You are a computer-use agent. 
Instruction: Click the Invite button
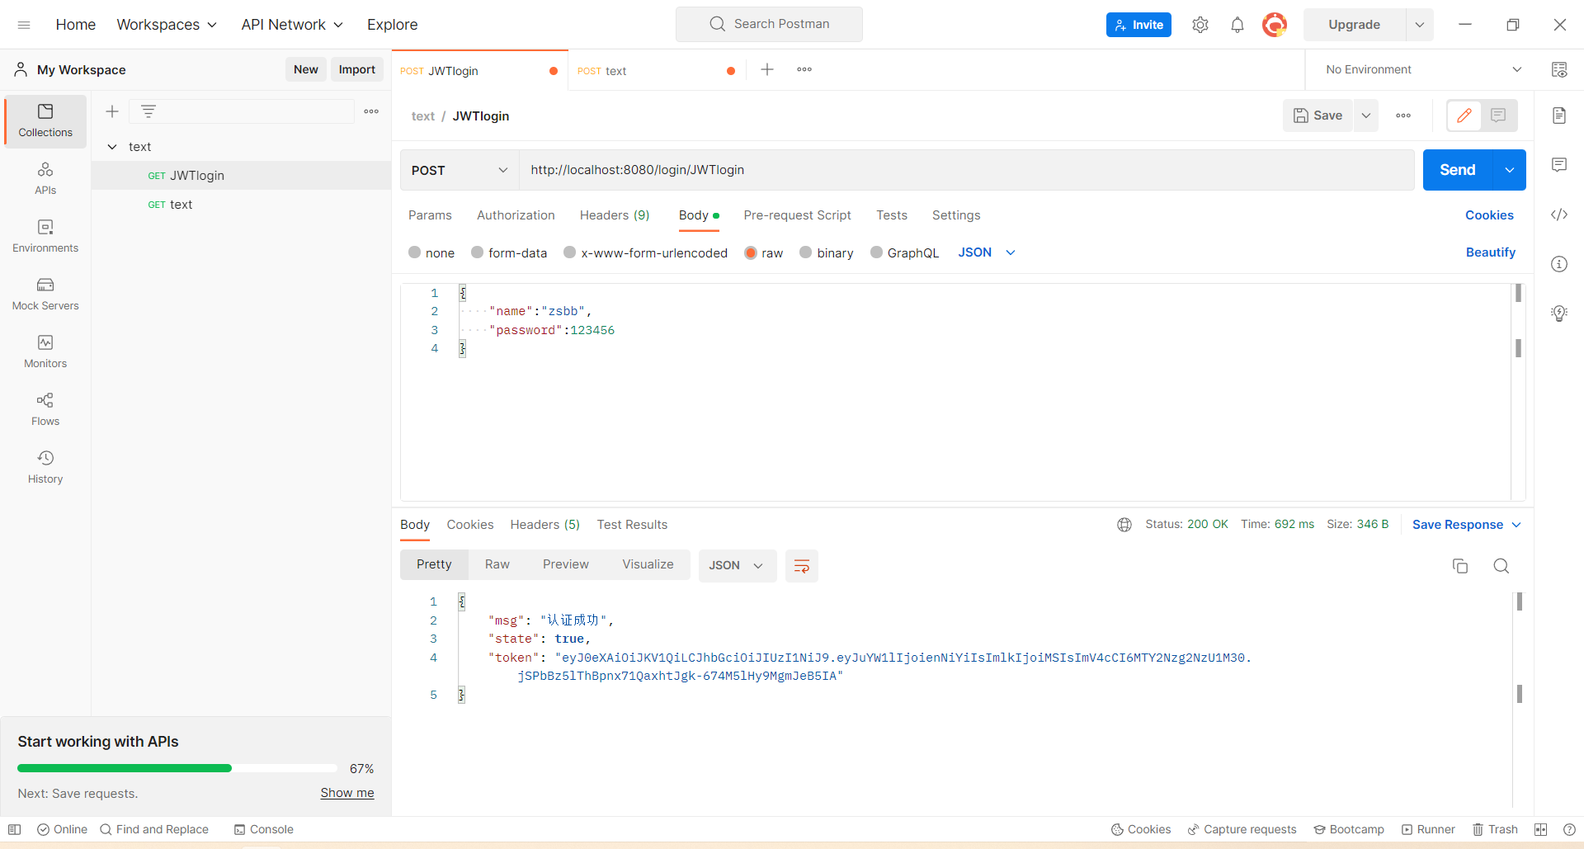[1138, 25]
